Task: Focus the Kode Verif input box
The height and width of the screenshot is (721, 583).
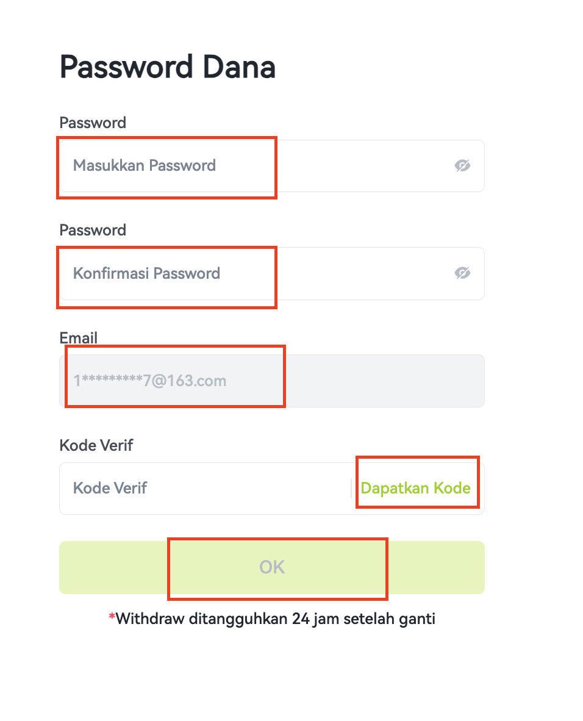Action: coord(205,489)
